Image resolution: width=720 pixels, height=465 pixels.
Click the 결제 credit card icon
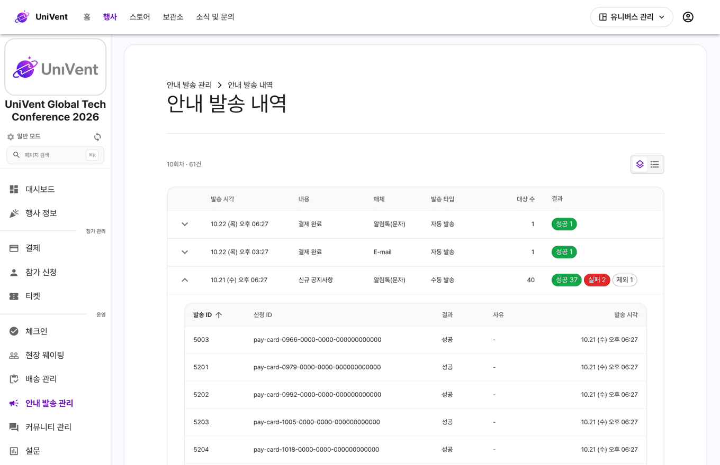point(14,248)
